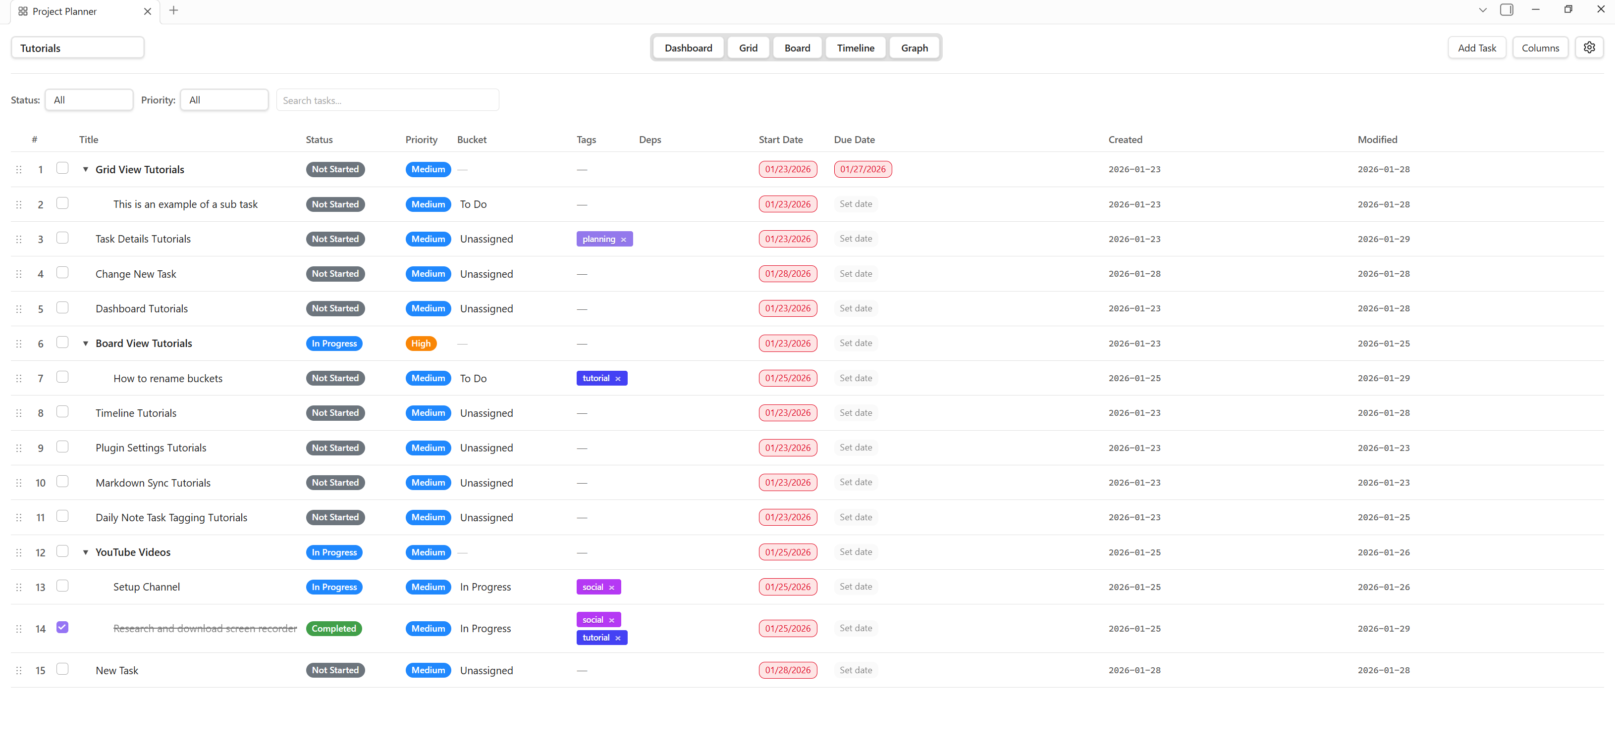Click drag handle of New Task row
The height and width of the screenshot is (744, 1615).
(19, 671)
